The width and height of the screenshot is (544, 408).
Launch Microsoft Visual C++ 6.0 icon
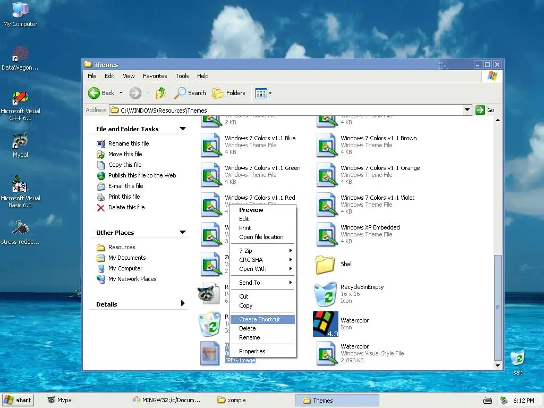point(20,106)
